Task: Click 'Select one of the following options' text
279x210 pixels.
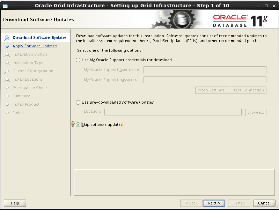Action: click(x=110, y=50)
